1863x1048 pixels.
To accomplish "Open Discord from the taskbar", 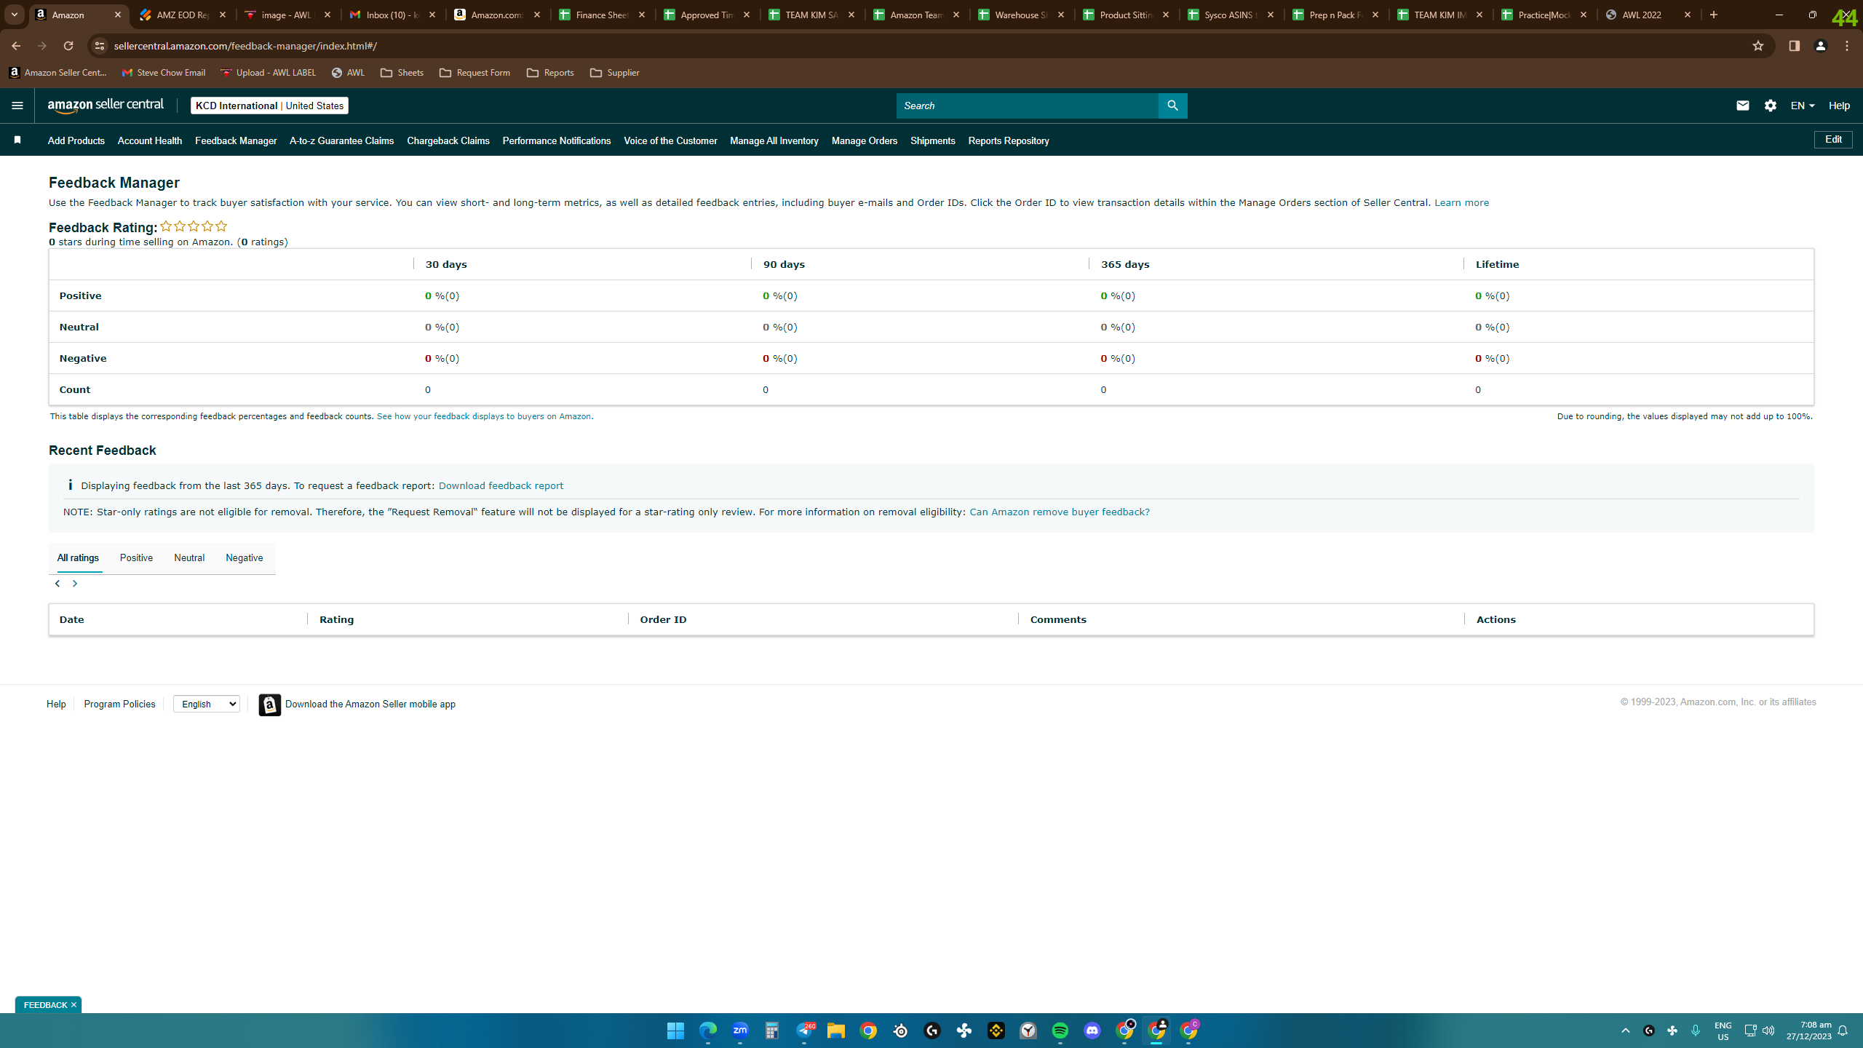I will pyautogui.click(x=1092, y=1031).
